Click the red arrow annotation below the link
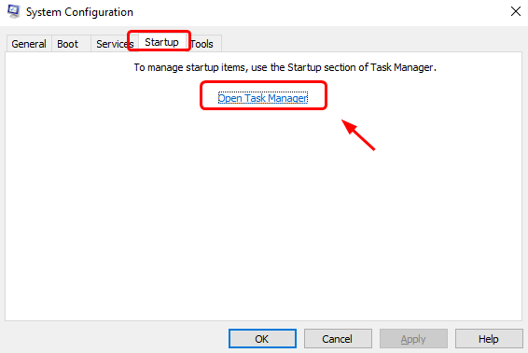Screen dimensions: 528x353 click(358, 134)
